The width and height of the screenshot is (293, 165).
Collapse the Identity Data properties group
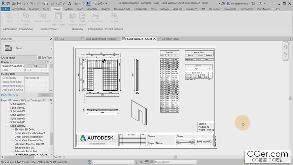tap(48, 74)
